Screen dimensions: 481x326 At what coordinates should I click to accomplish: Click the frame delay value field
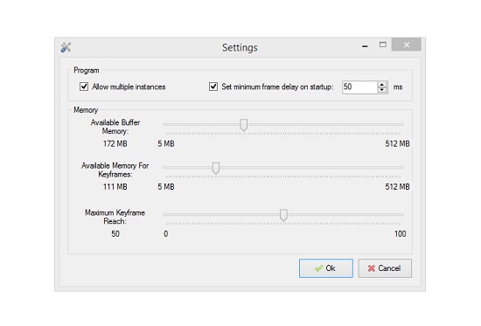click(359, 87)
